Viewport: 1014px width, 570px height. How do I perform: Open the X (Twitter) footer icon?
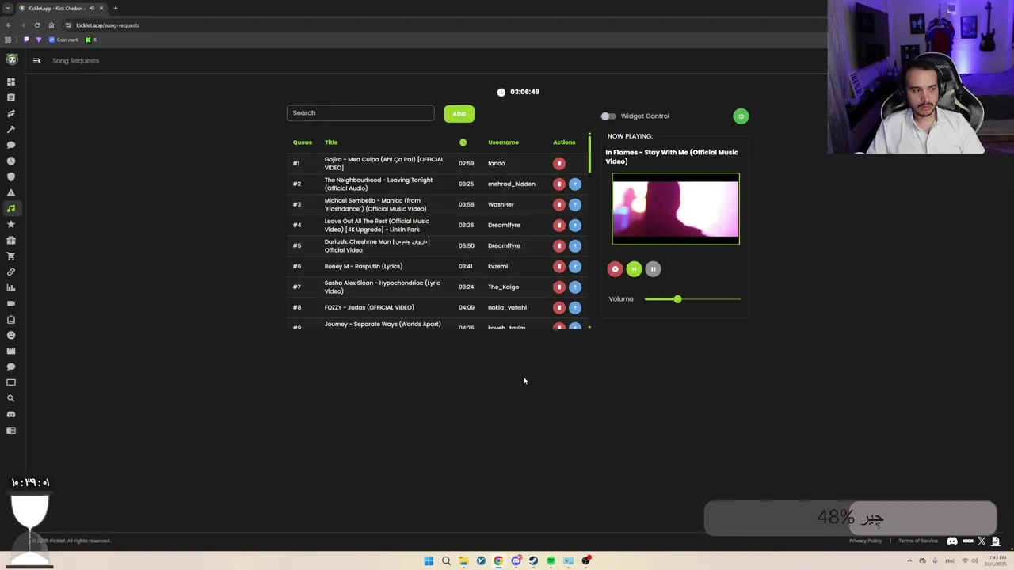(982, 541)
